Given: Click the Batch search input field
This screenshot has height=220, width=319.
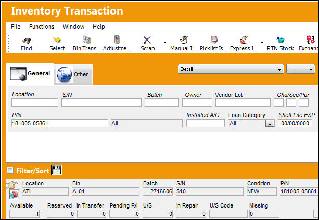Looking at the screenshot, I should point(162,102).
